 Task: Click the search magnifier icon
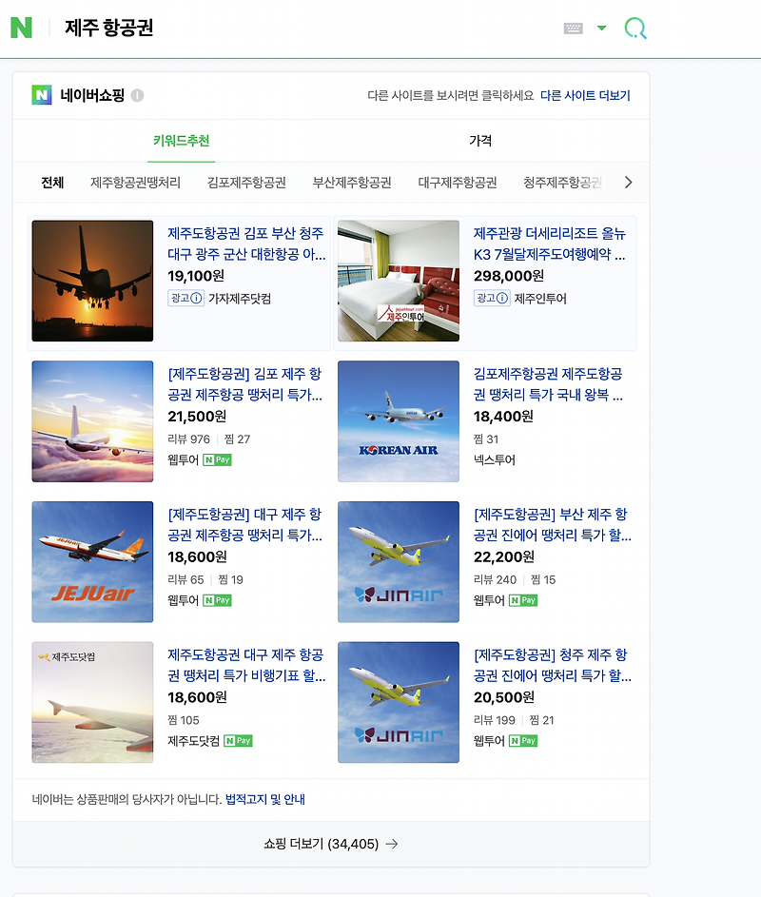pos(635,28)
